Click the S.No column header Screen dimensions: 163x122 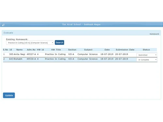click(6, 50)
